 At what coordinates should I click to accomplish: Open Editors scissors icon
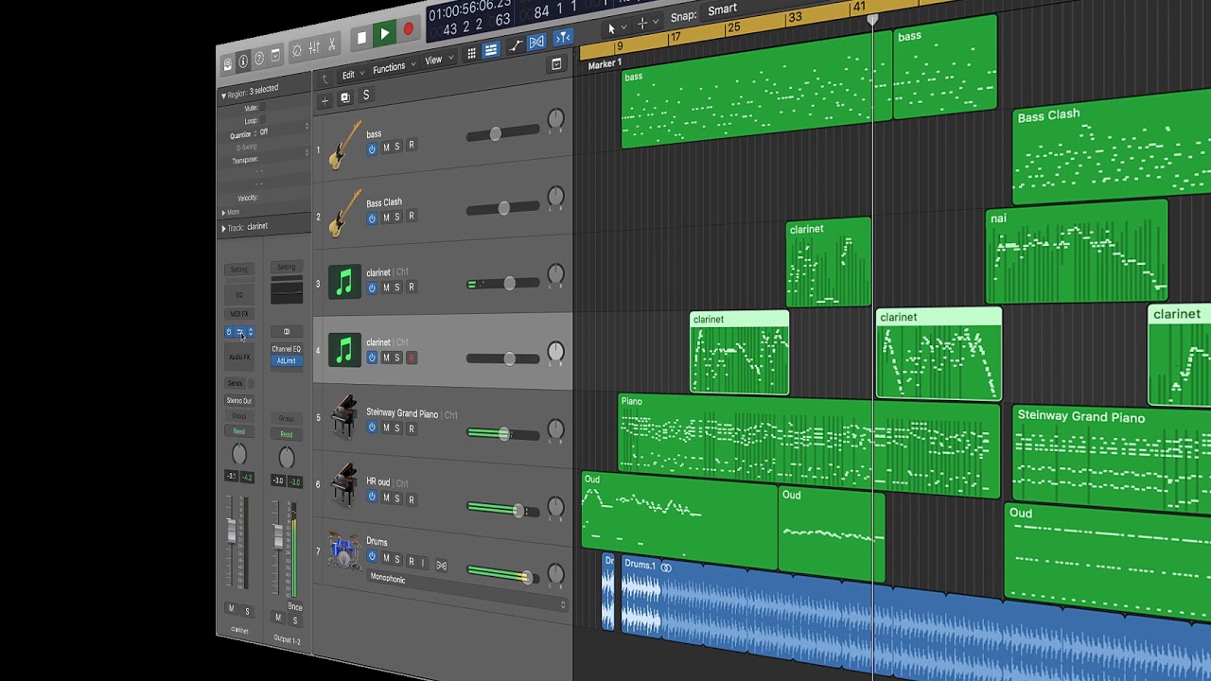(331, 45)
